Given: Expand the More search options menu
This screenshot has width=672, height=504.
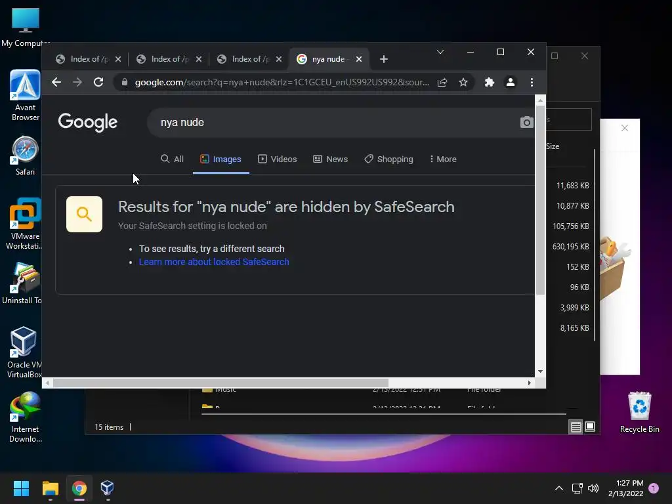Looking at the screenshot, I should pyautogui.click(x=443, y=159).
